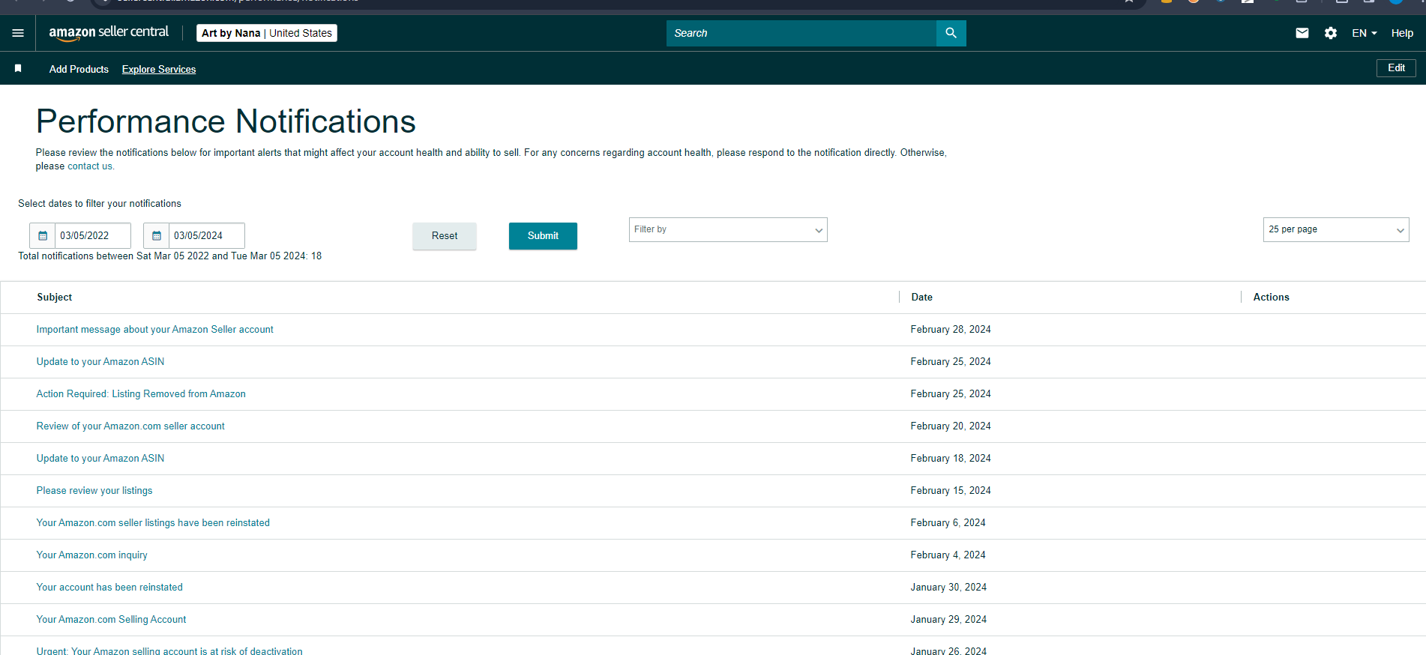Open 'Your account has been reinstated' notification

pyautogui.click(x=109, y=588)
